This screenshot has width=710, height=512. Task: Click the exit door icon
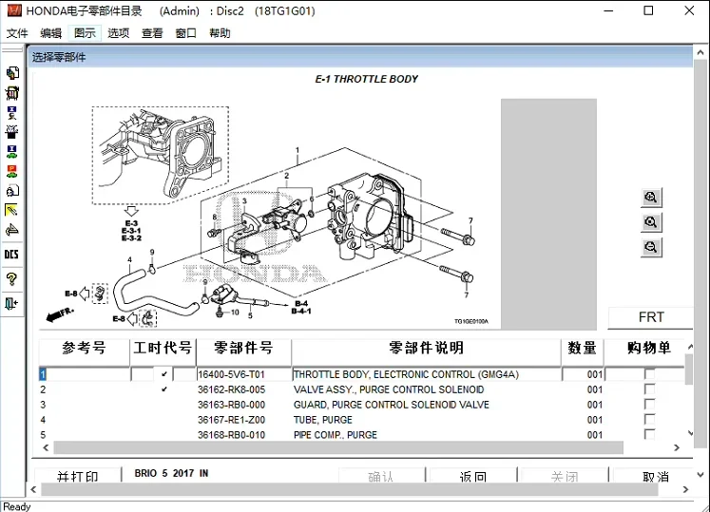pos(12,303)
